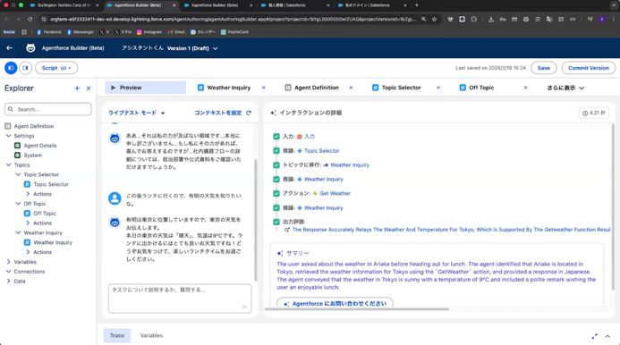
Task: Toggle the left Explorer panel icon
Action: 11,68
